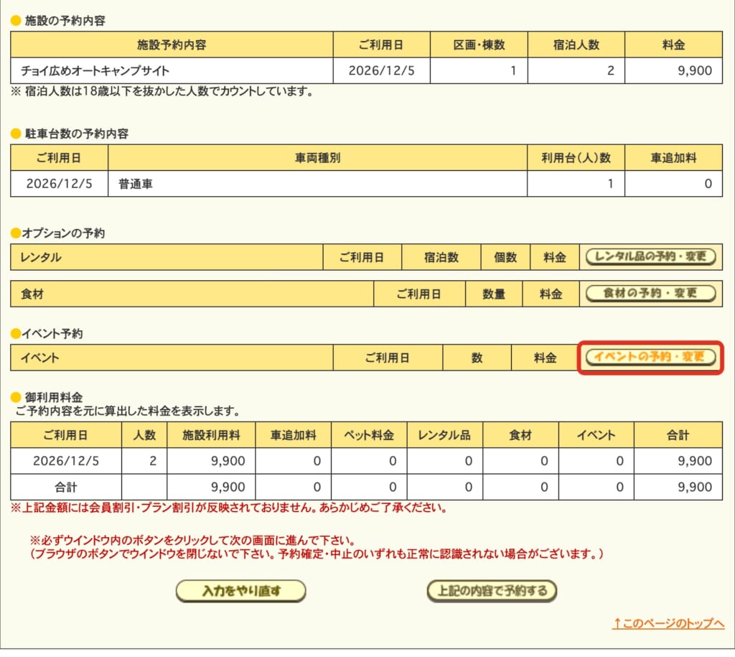Click the 宿泊人数 column header
The image size is (735, 657).
tap(576, 45)
